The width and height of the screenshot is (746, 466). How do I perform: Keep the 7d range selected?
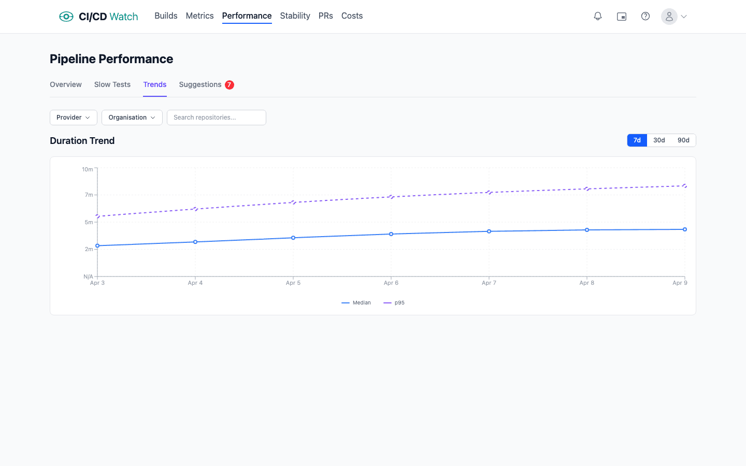(637, 140)
